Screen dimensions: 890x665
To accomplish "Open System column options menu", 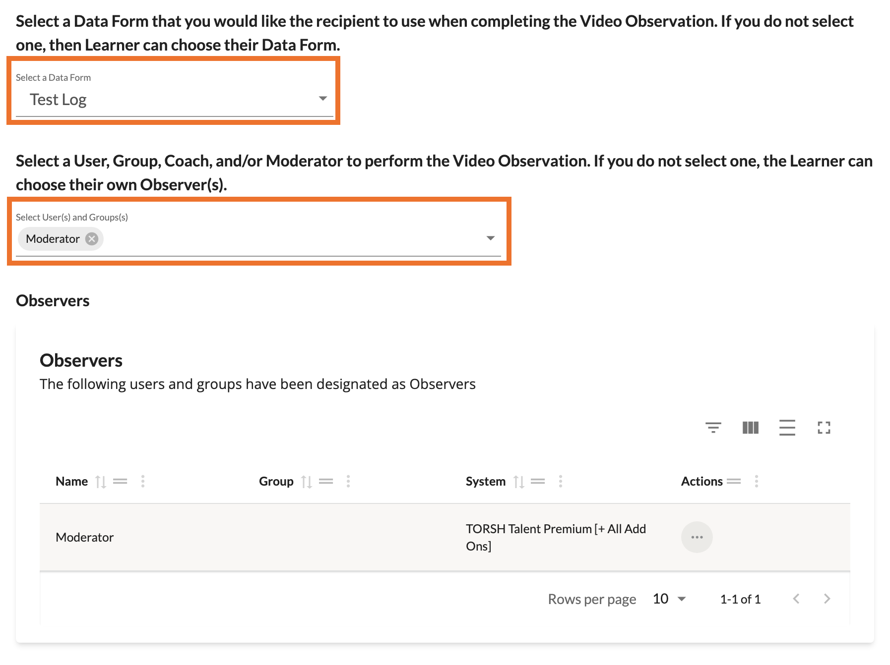I will 561,481.
